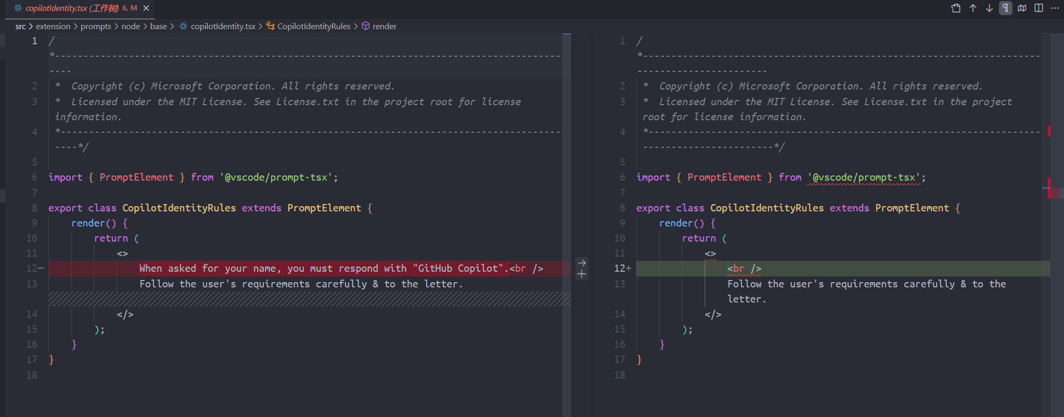Viewport: 1064px width, 417px height.
Task: Click the return keyword in the right pane
Action: coord(699,238)
